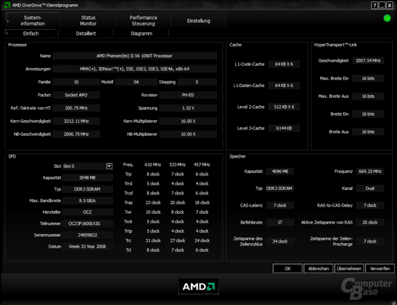Screen dimensions: 397x305
Task: Click the Hersteller value OCZ
Action: pos(88,212)
